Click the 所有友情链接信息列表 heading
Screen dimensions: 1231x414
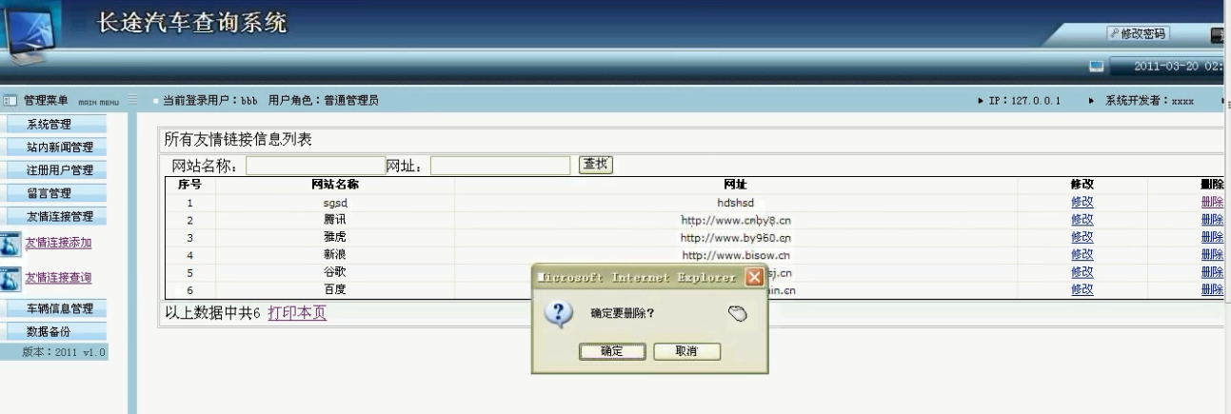[238, 140]
